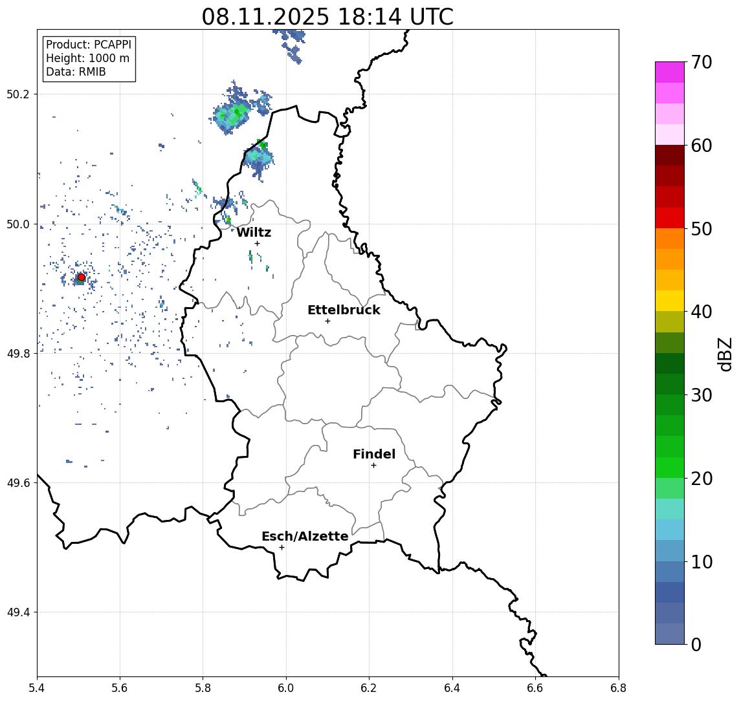The width and height of the screenshot is (741, 701).
Task: Click the title 08.11.2025 18:14 UTC
Action: pyautogui.click(x=327, y=17)
